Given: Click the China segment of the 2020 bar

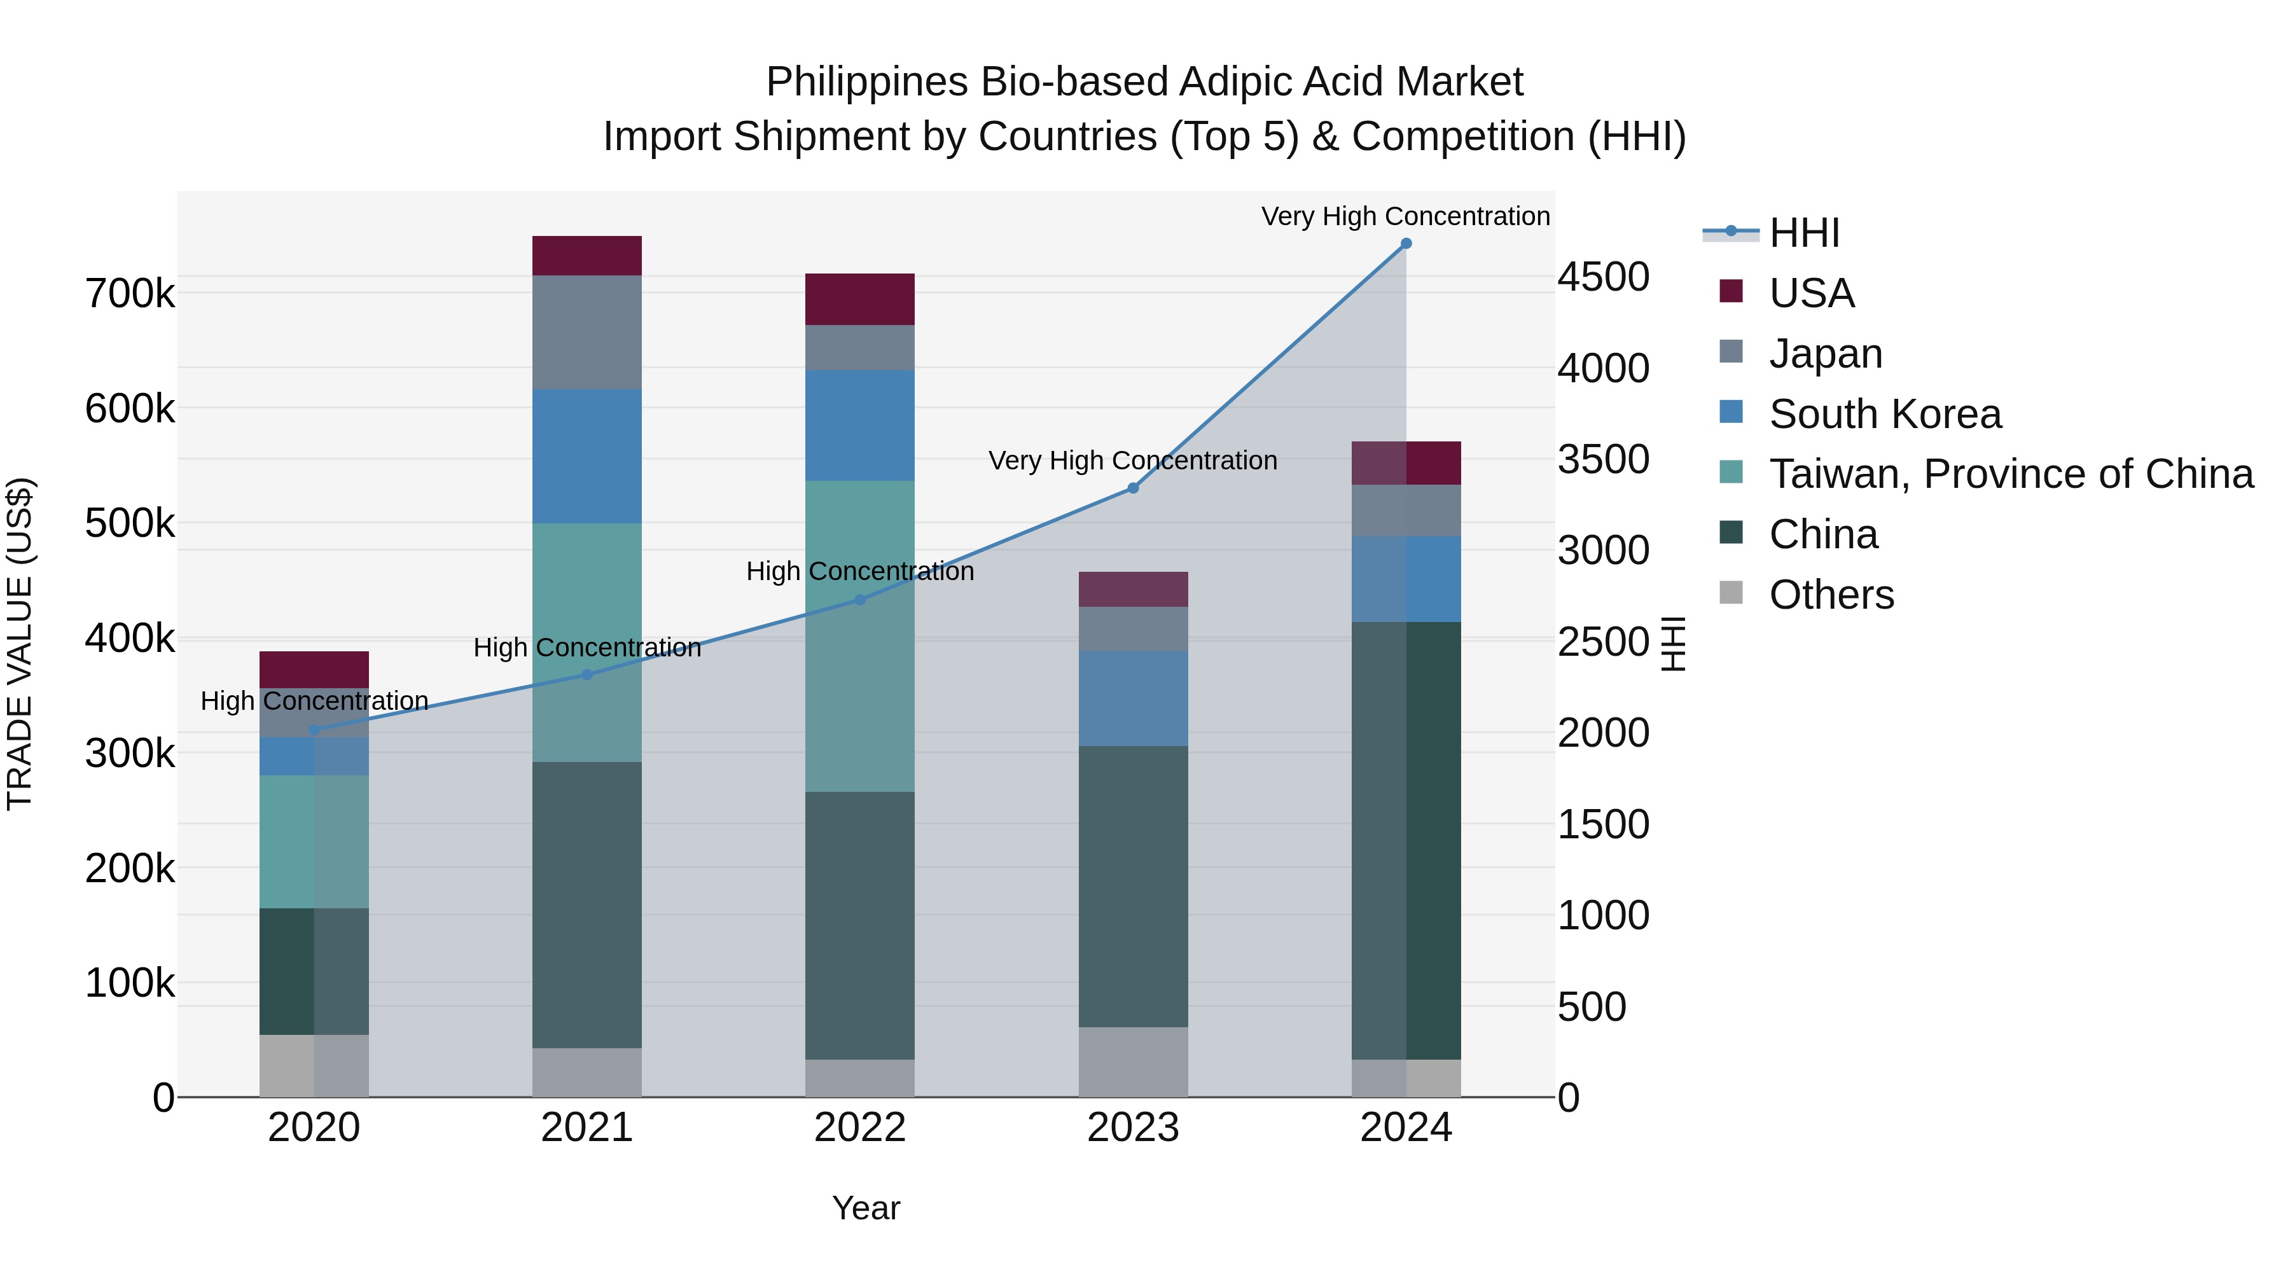Looking at the screenshot, I should coord(314,971).
